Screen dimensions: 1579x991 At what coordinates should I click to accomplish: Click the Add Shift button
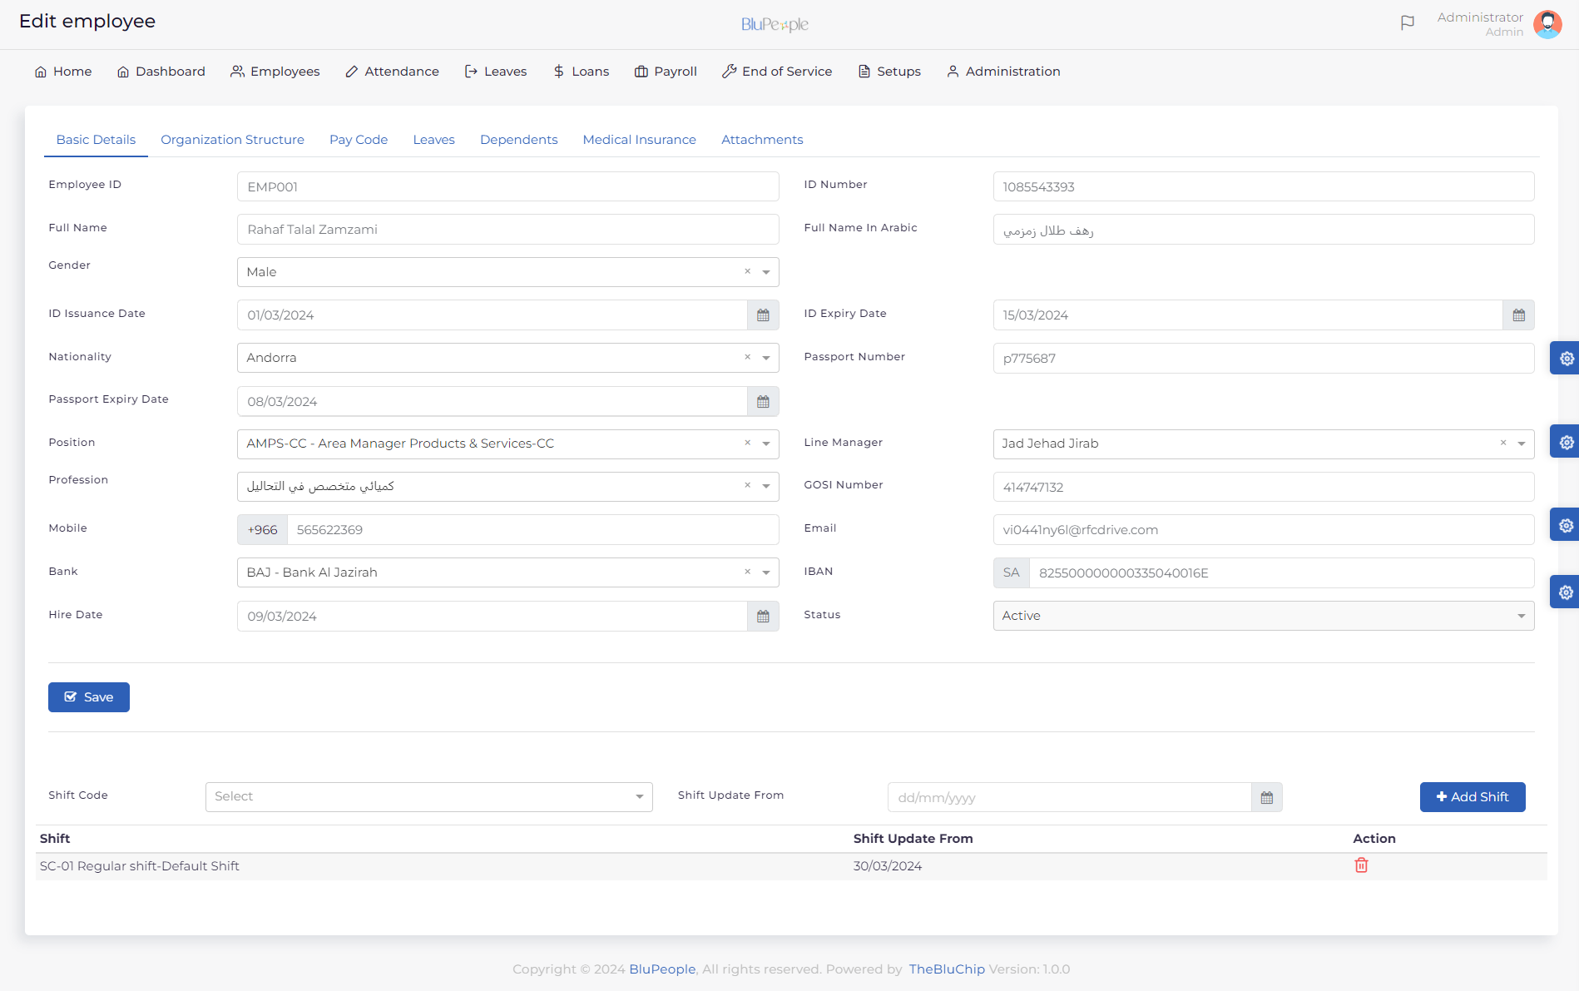(1472, 797)
